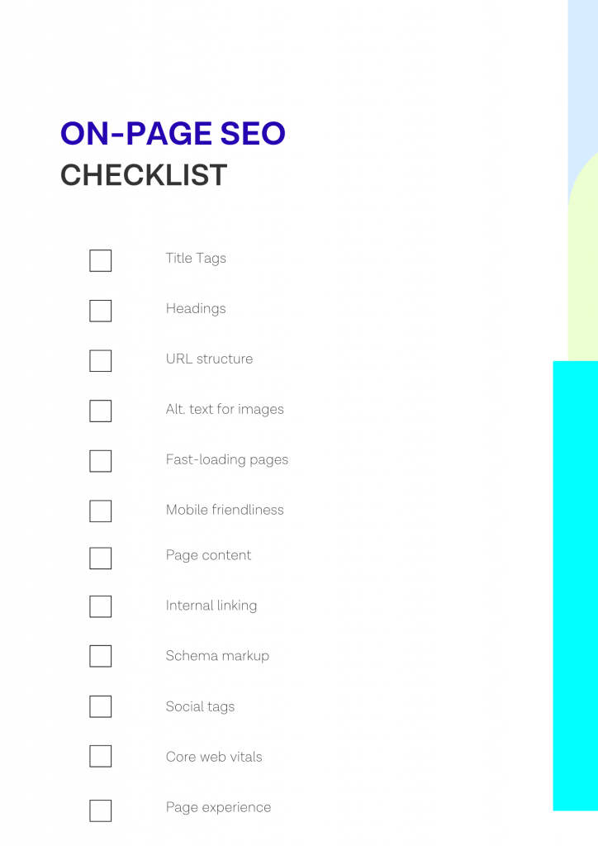Image resolution: width=598 pixels, height=846 pixels.
Task: Select the ON-PAGE SEO heading
Action: pos(173,133)
